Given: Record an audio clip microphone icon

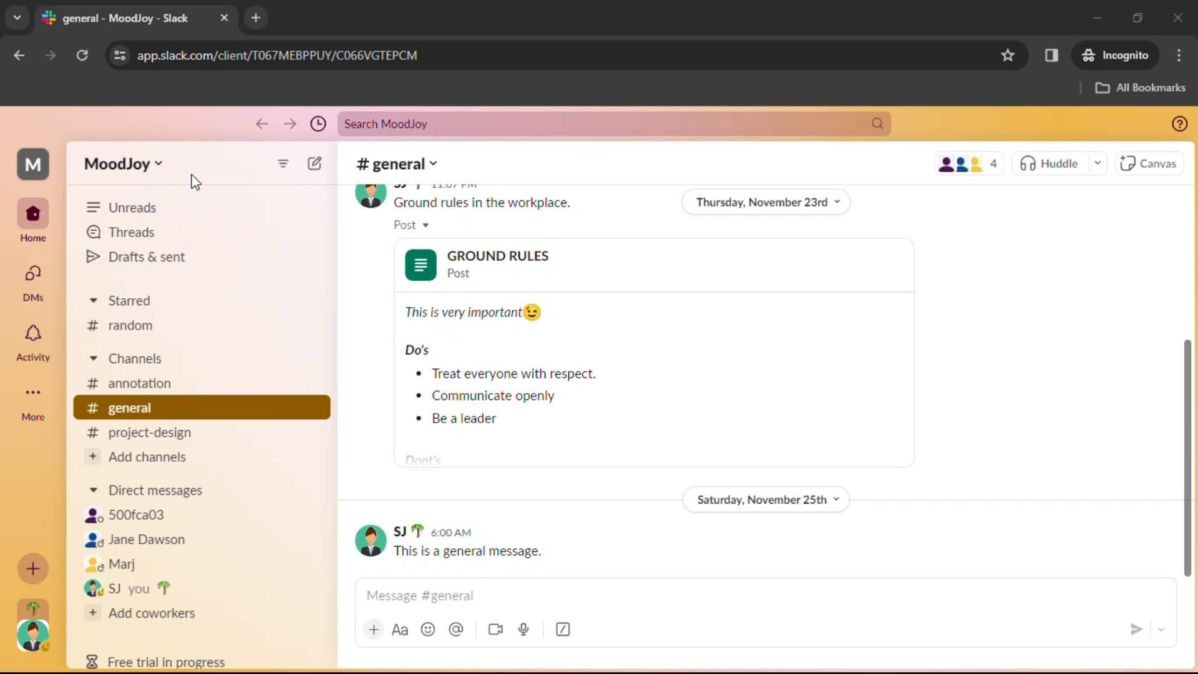Looking at the screenshot, I should (524, 629).
